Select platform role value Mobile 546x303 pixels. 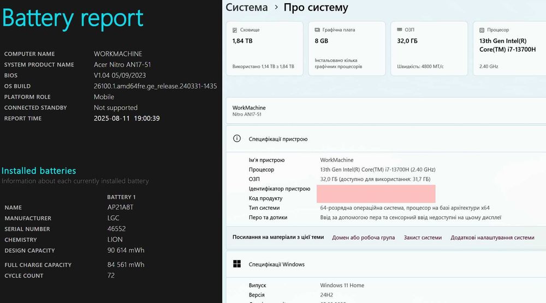tap(104, 97)
